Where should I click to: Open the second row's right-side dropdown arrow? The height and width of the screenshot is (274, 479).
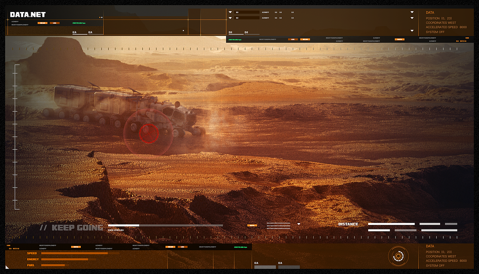pos(412,18)
